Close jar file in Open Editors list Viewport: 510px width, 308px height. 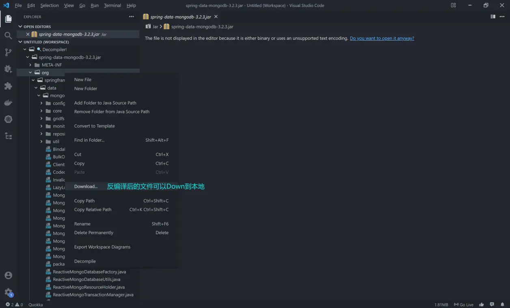(28, 34)
